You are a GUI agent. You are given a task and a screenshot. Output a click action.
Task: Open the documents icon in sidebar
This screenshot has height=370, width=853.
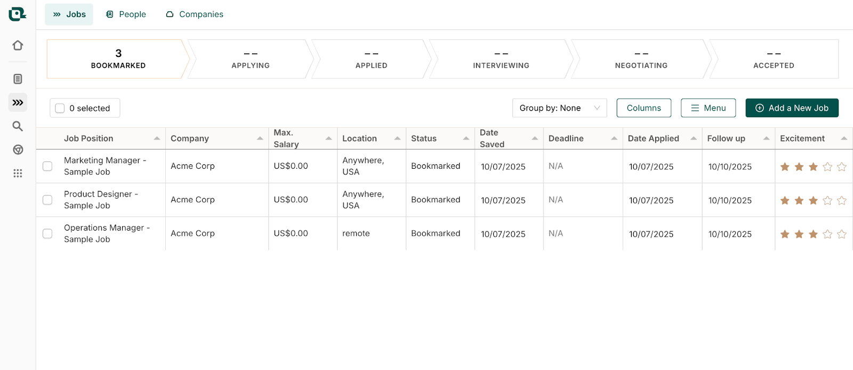click(18, 79)
